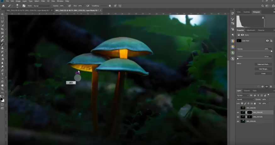Select the Move tool
Image resolution: width=275 pixels, height=145 pixels.
[x=2, y=14]
